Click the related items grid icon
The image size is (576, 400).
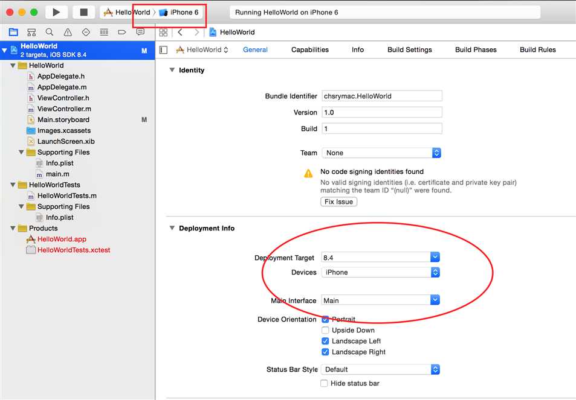point(163,32)
